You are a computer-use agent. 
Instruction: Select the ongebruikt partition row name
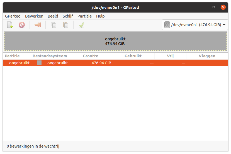[x=20, y=63]
